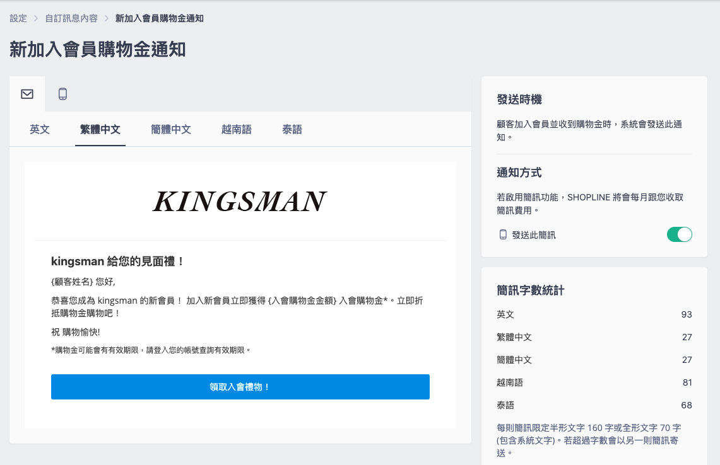720x465 pixels.
Task: Click the 領取入會禮物！ button
Action: [x=240, y=387]
